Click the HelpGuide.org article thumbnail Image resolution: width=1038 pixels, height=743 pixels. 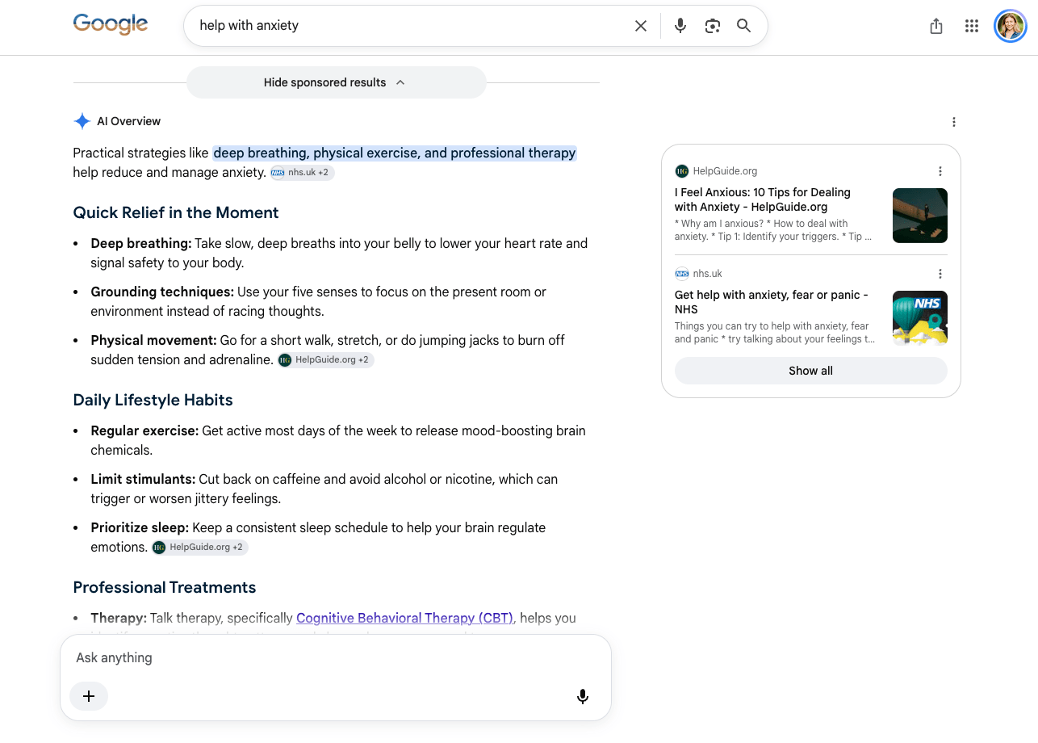click(920, 216)
